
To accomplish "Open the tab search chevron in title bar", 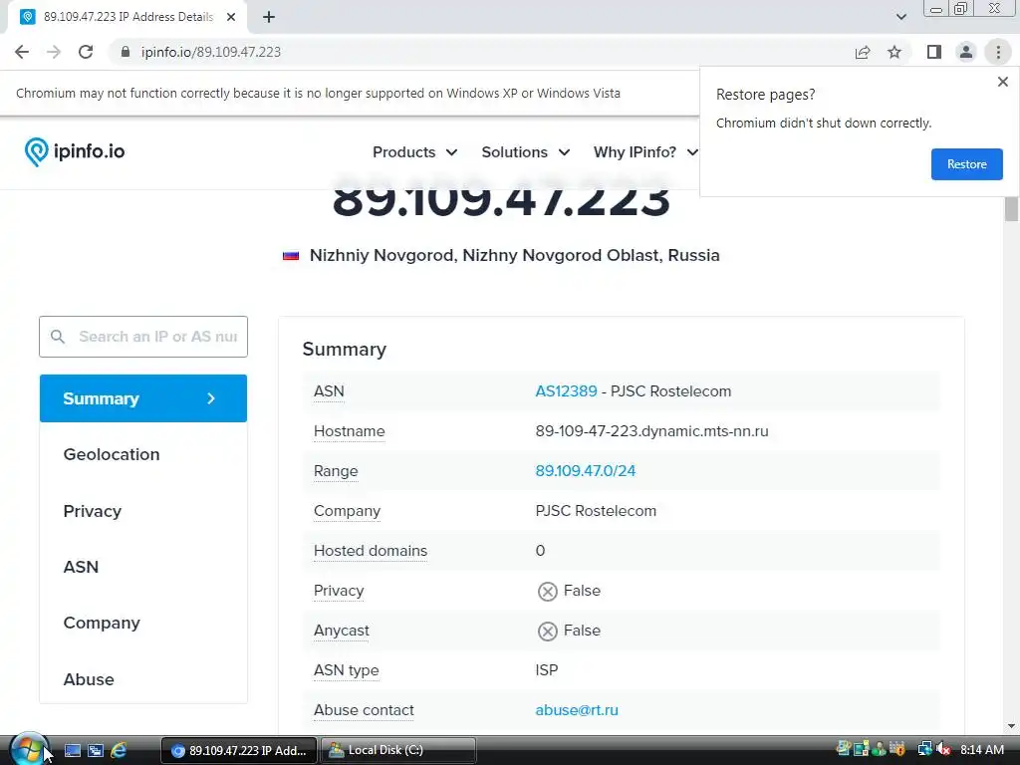I will [900, 17].
